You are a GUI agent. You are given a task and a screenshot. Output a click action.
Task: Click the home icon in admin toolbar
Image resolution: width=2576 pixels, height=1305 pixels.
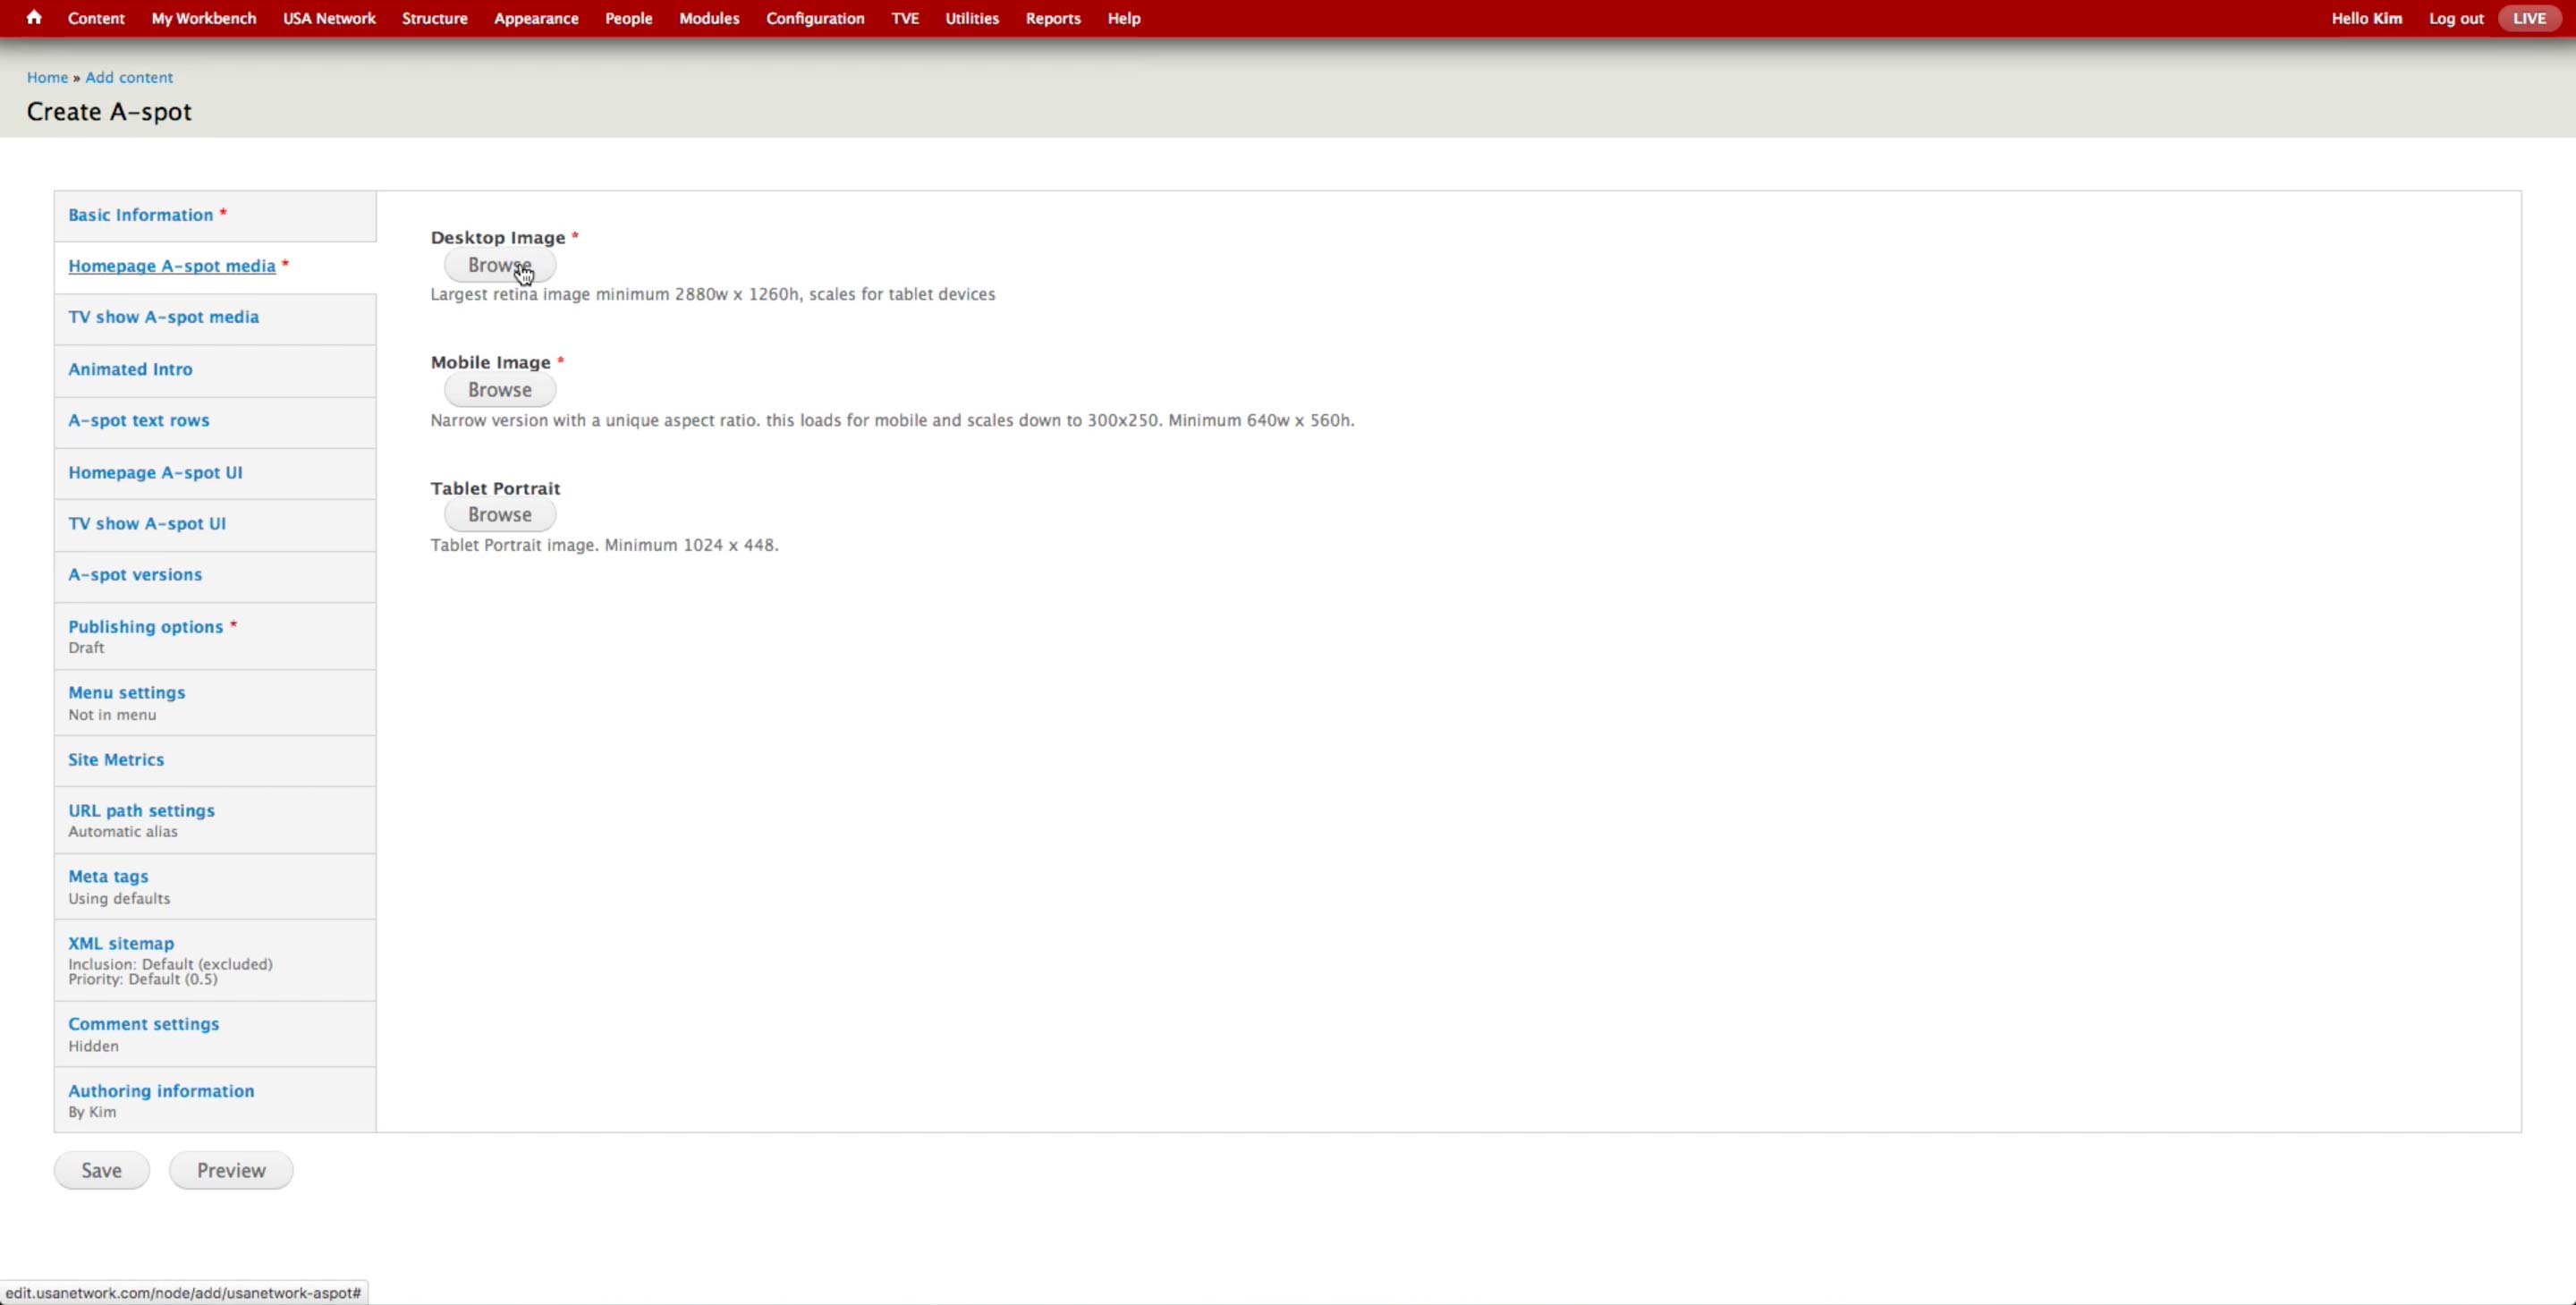click(x=34, y=18)
